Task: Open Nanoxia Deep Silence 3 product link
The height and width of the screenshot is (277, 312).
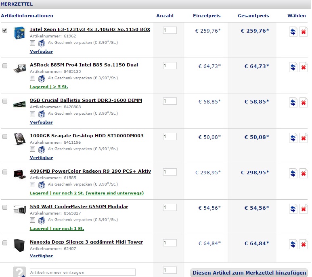Action: coord(86,242)
